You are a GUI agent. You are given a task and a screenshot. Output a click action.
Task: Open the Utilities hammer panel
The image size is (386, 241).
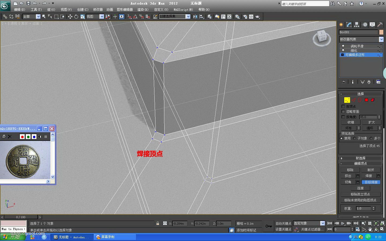click(380, 25)
